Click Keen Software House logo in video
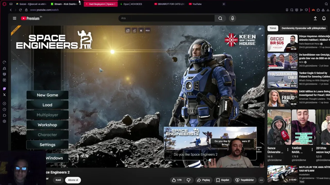The width and height of the screenshot is (330, 185). [240, 40]
